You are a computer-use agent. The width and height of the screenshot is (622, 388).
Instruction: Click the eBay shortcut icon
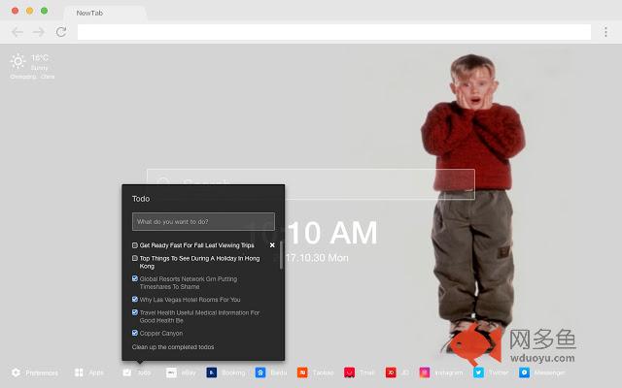coord(171,372)
